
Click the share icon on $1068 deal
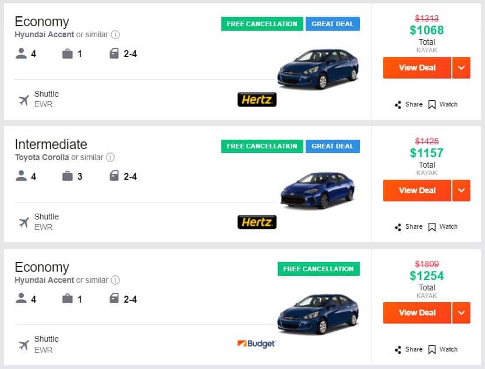[398, 105]
